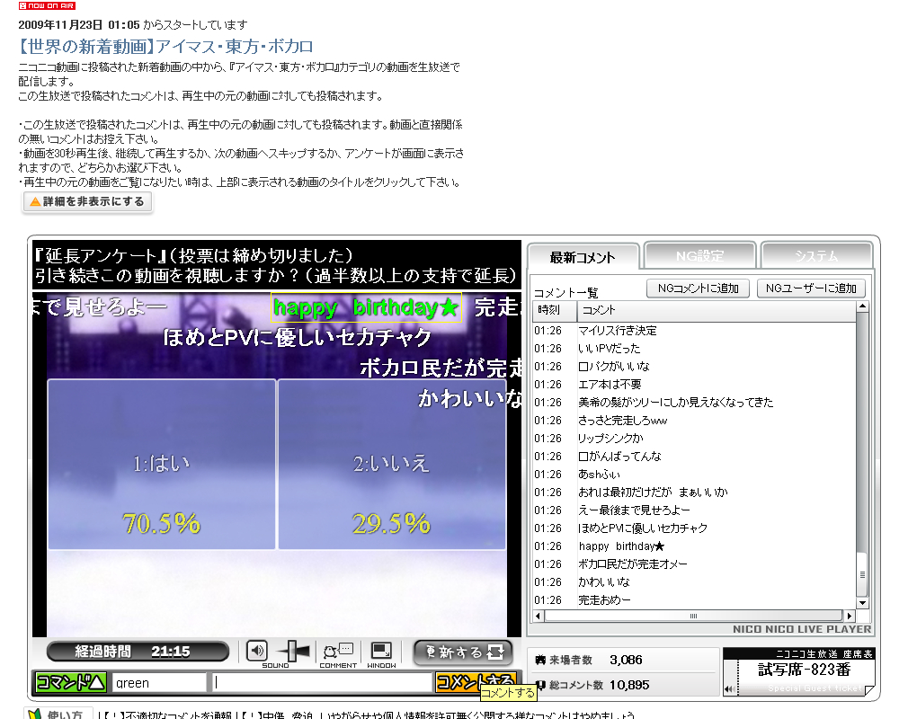This screenshot has width=917, height=719.
Task: Open the NG設定 tab
Action: pos(700,256)
